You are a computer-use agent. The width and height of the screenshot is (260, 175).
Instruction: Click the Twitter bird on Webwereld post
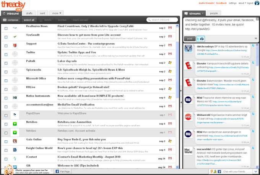point(253,114)
